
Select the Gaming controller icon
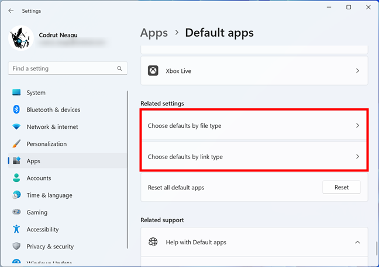(x=16, y=212)
